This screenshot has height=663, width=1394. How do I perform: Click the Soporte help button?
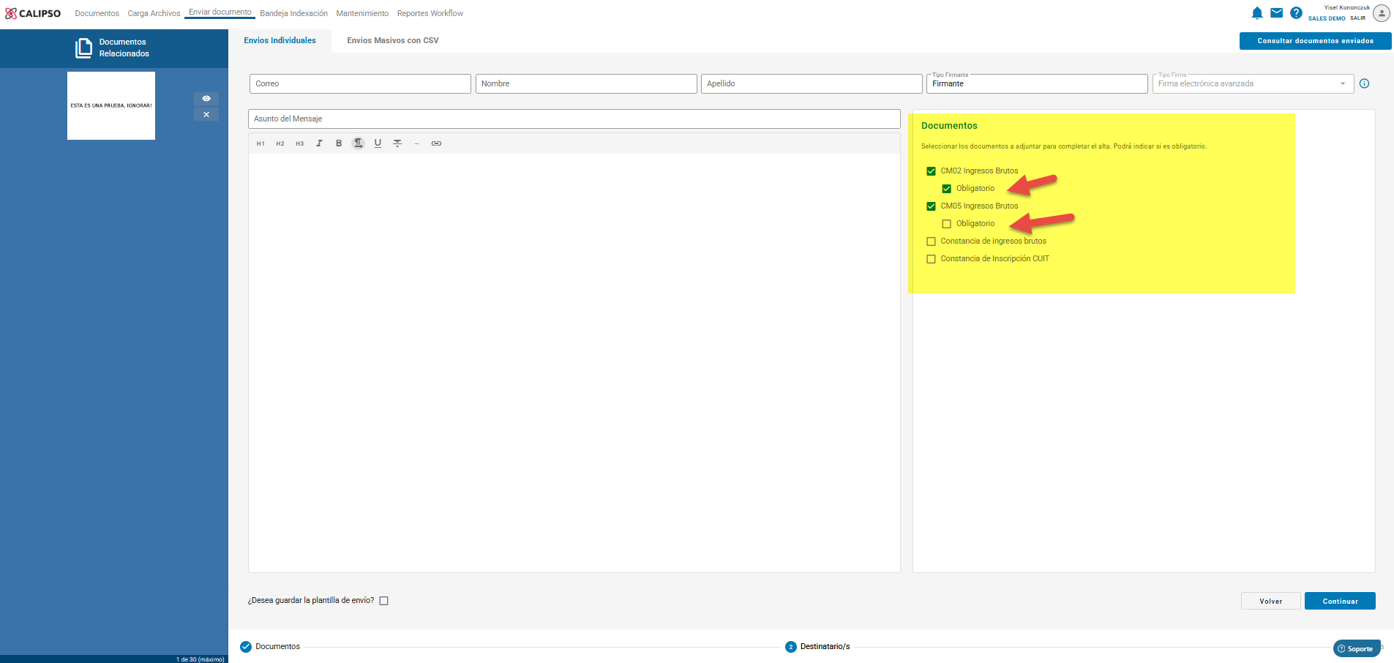(1357, 648)
